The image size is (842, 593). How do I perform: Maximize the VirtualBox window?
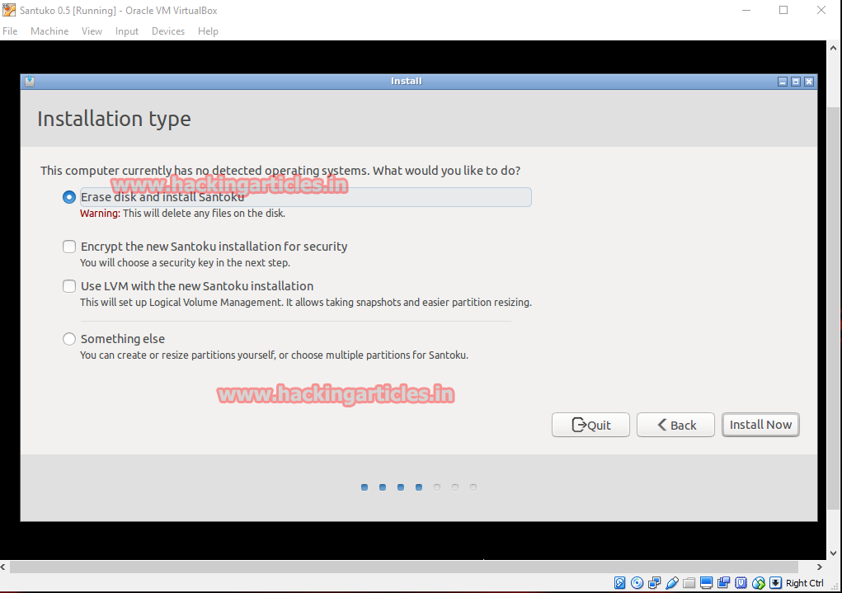pyautogui.click(x=783, y=10)
